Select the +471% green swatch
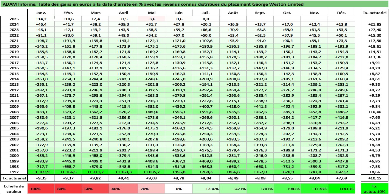 point(233,189)
